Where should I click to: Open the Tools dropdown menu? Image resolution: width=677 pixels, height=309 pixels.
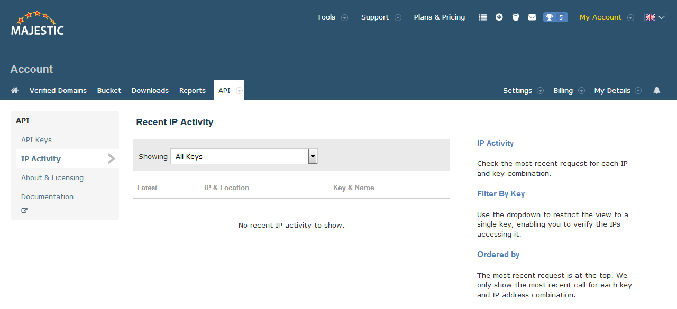pos(332,17)
